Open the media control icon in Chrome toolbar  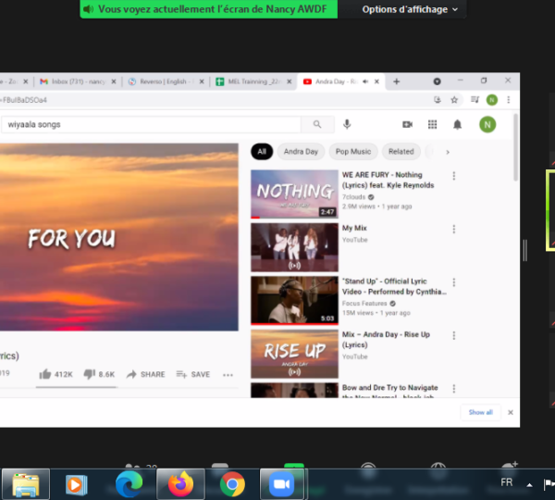(x=475, y=100)
